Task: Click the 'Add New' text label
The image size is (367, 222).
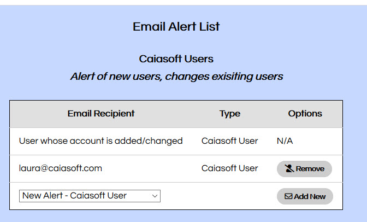Action: tap(310, 196)
